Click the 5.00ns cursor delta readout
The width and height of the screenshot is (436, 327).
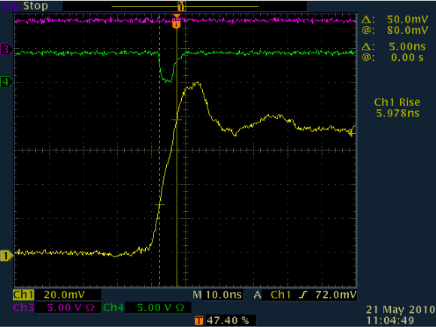point(407,47)
